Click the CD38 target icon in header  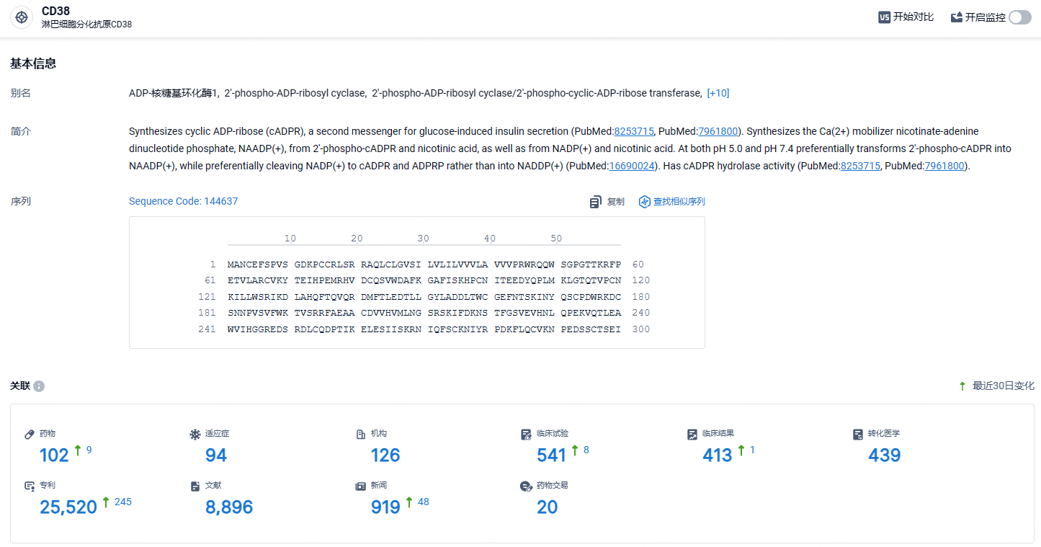[22, 17]
